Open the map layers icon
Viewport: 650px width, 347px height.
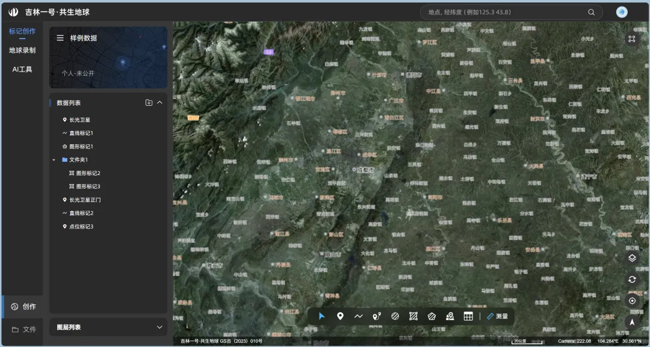click(632, 258)
